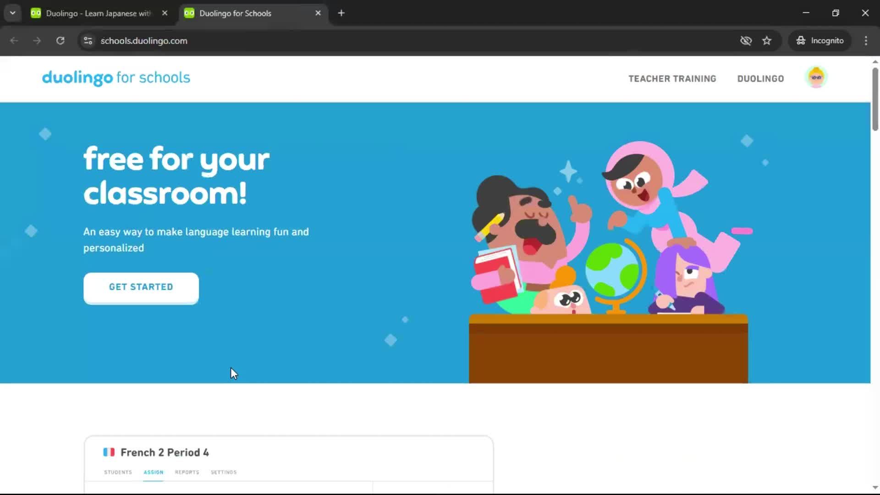Open the REPORTS tab
Image resolution: width=880 pixels, height=495 pixels.
187,472
